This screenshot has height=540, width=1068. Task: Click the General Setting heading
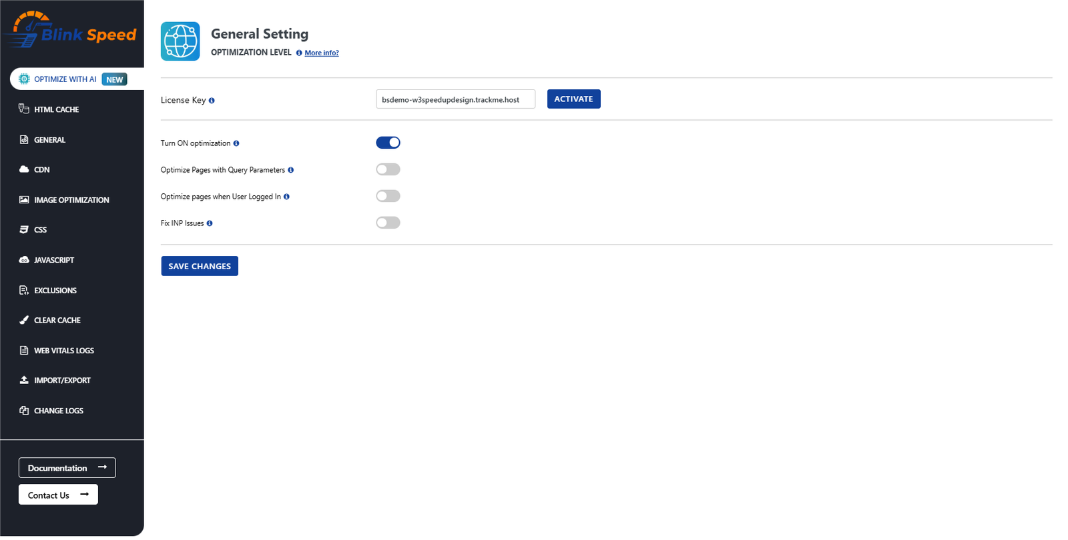(x=260, y=34)
